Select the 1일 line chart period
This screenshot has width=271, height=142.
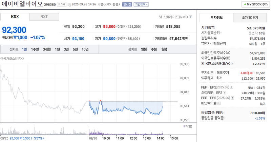tap(24, 49)
